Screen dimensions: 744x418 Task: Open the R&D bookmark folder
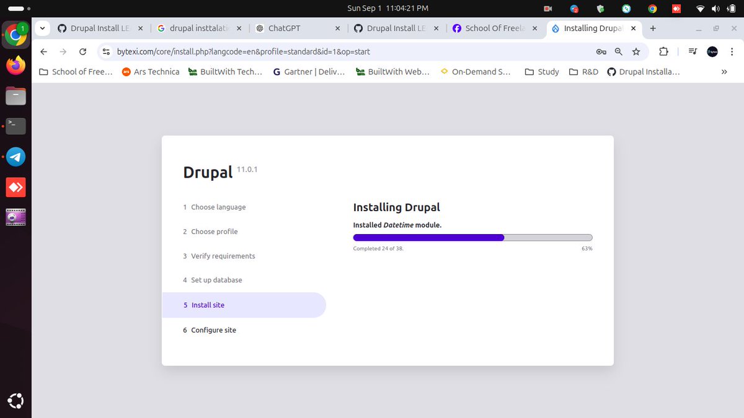pyautogui.click(x=583, y=72)
